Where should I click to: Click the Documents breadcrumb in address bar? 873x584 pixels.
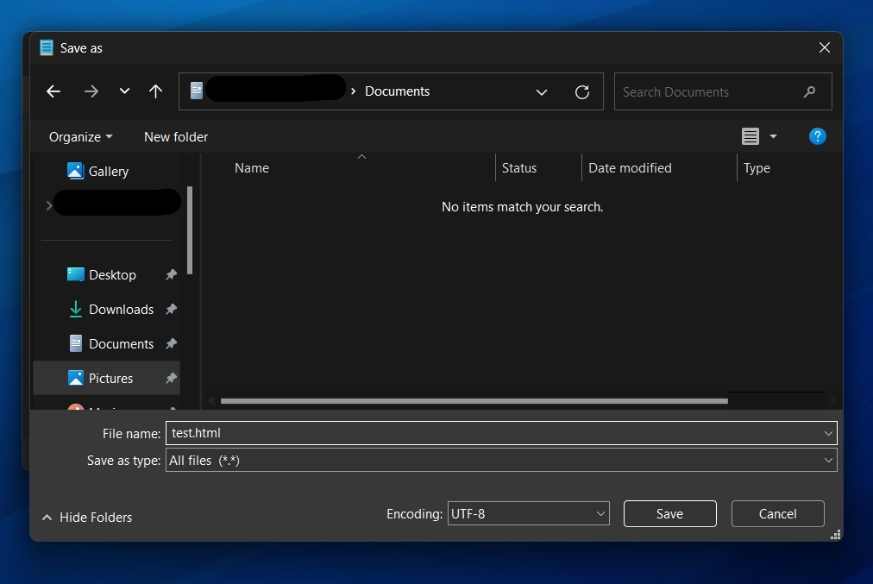pos(397,91)
